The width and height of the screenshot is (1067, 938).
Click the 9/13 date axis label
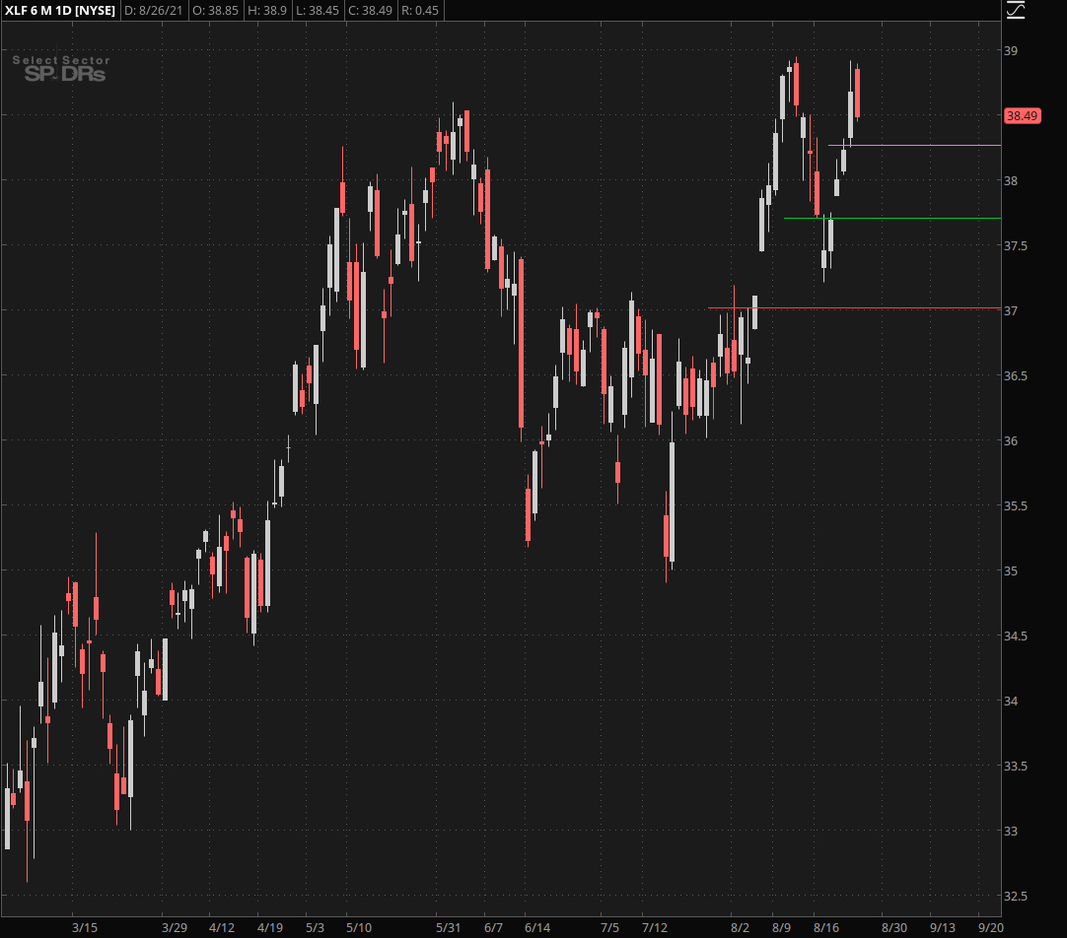943,928
